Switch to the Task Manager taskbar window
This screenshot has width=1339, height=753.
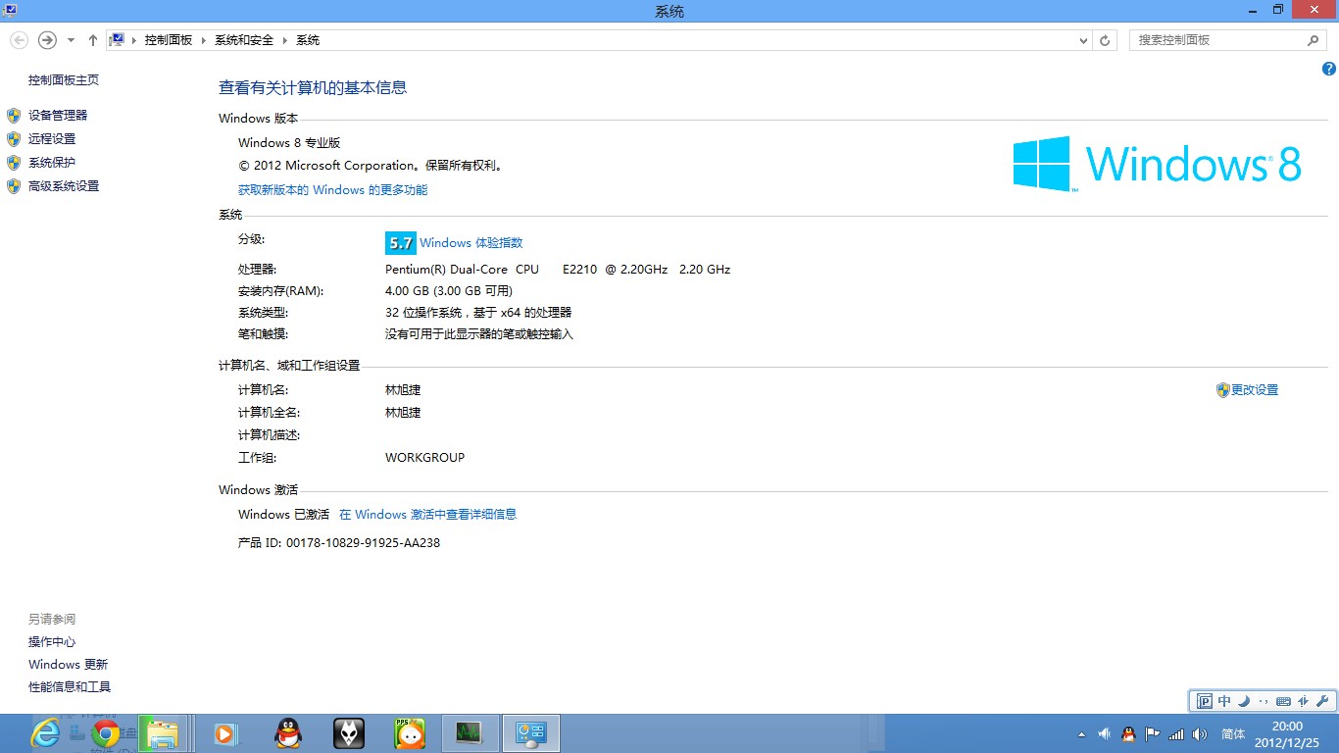[470, 733]
